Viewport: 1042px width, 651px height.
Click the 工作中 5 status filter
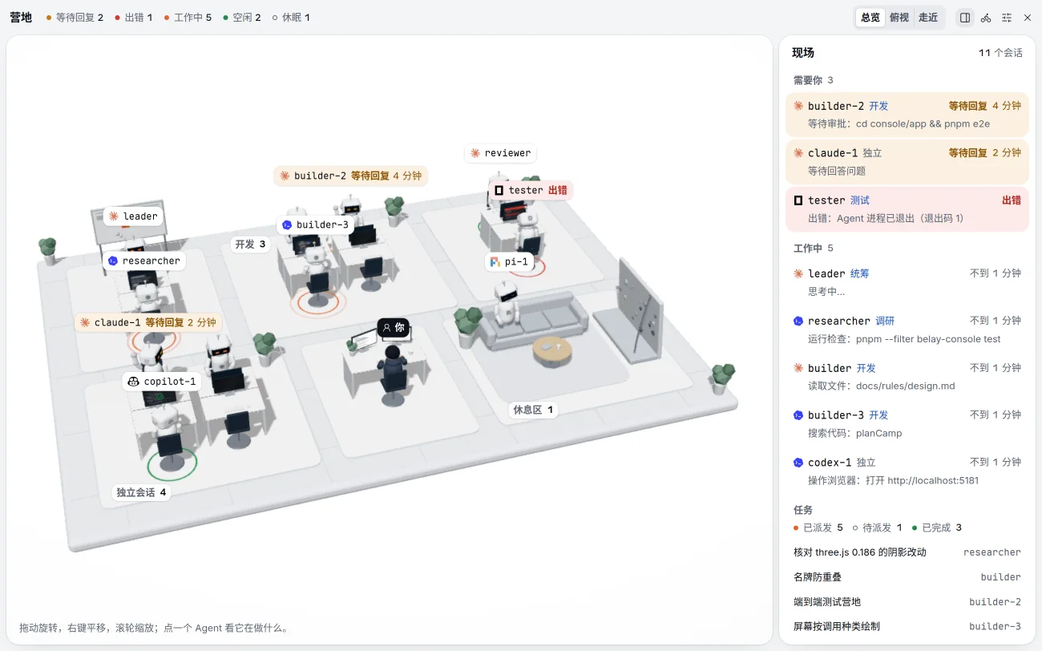tap(188, 18)
